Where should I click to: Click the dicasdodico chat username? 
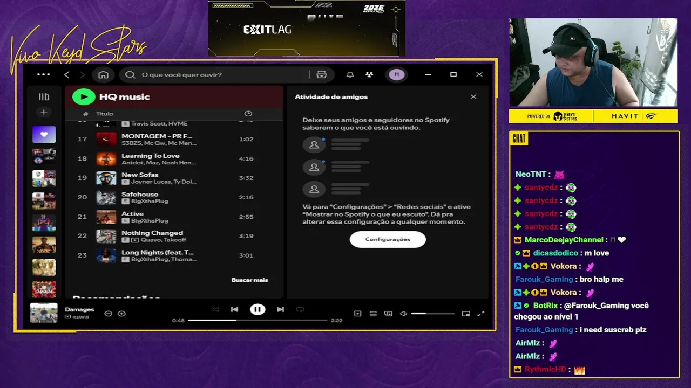555,253
